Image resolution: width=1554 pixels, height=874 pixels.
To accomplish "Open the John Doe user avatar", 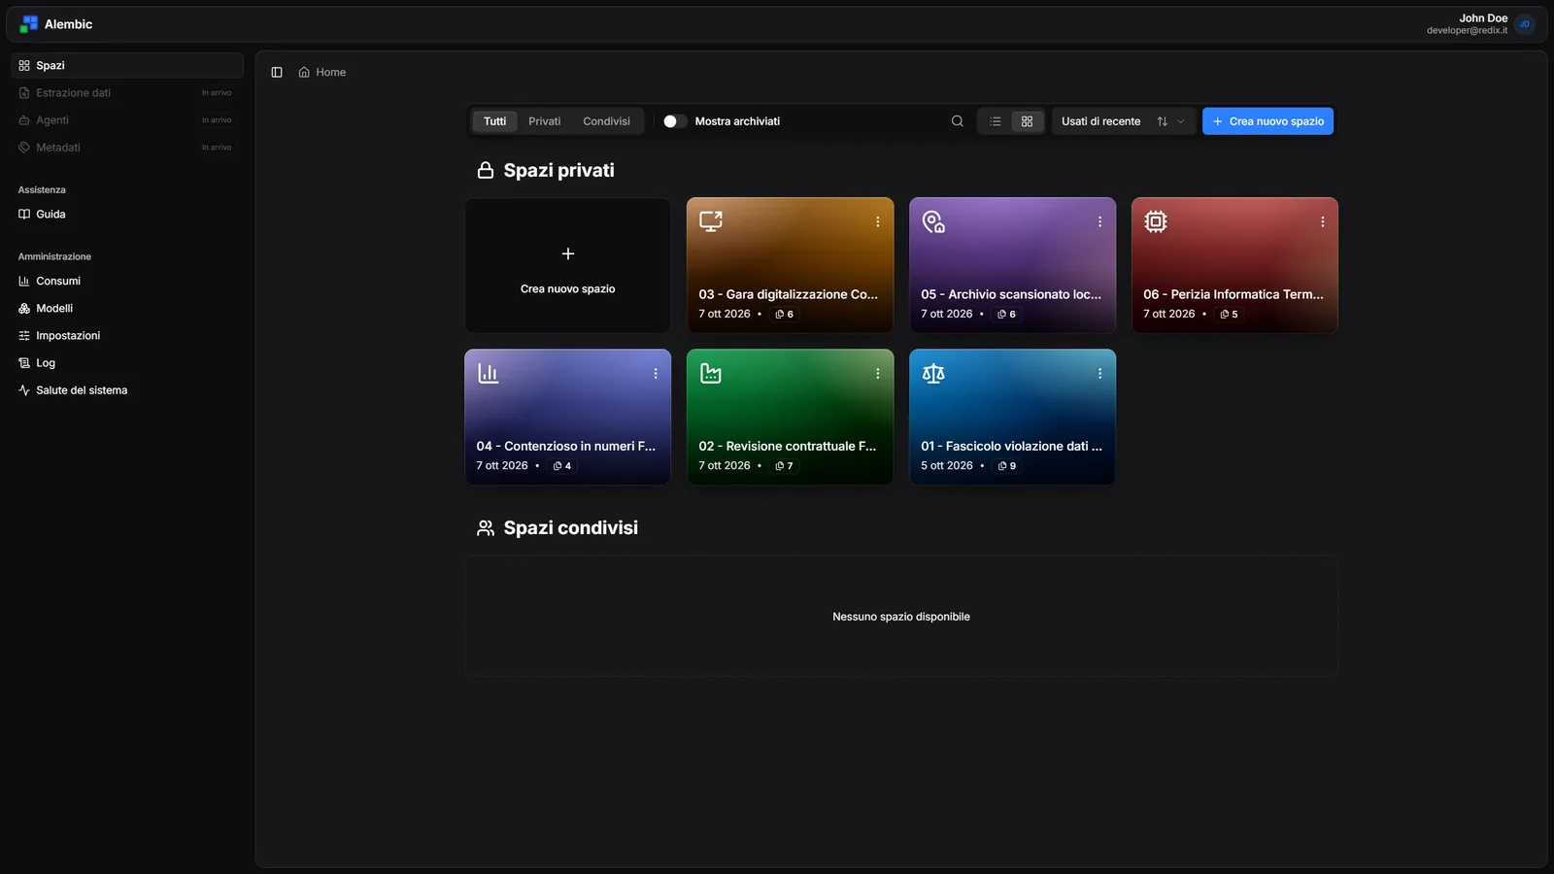I will pos(1525,24).
